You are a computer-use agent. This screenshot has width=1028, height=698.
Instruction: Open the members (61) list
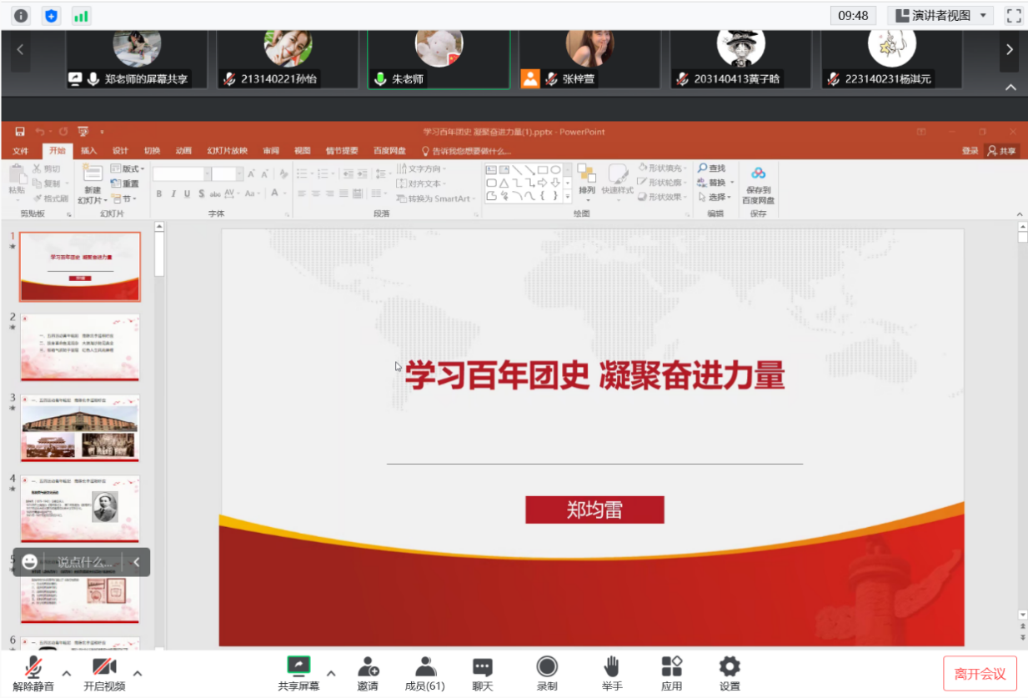pos(425,672)
